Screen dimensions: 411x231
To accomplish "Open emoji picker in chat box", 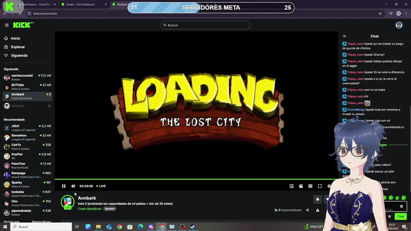I will (x=401, y=206).
